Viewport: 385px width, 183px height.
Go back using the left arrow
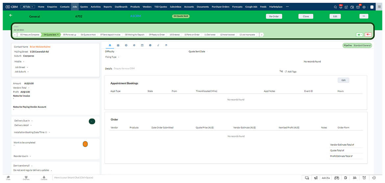[11, 15]
